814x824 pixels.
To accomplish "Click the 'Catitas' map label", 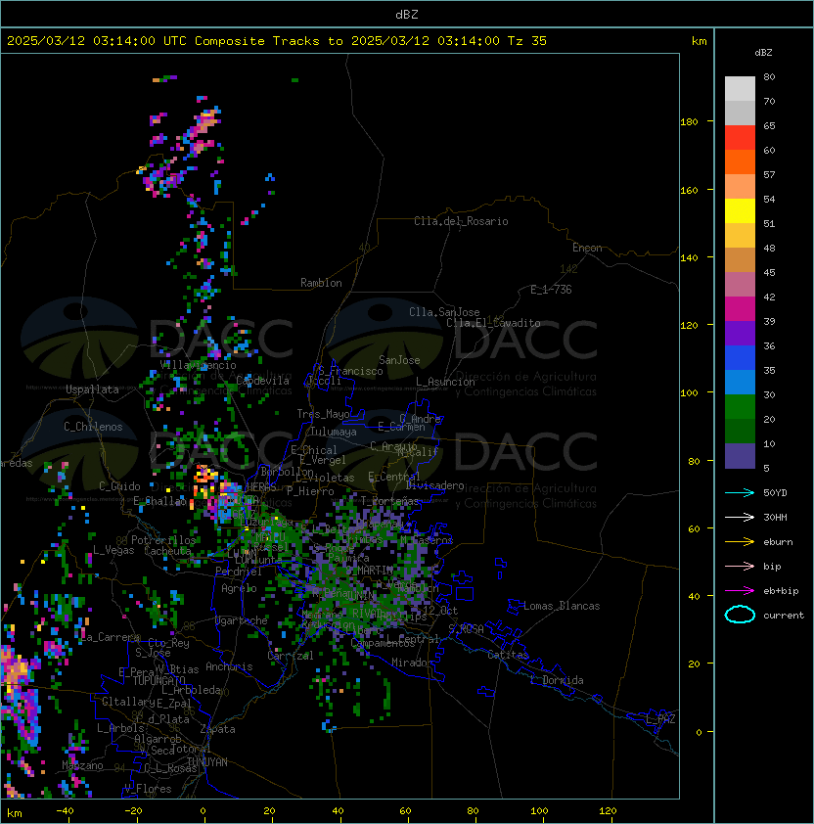I will click(x=508, y=655).
